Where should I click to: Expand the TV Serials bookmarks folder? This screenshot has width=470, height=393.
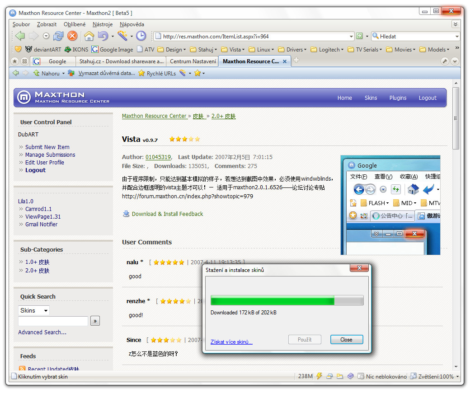click(365, 49)
